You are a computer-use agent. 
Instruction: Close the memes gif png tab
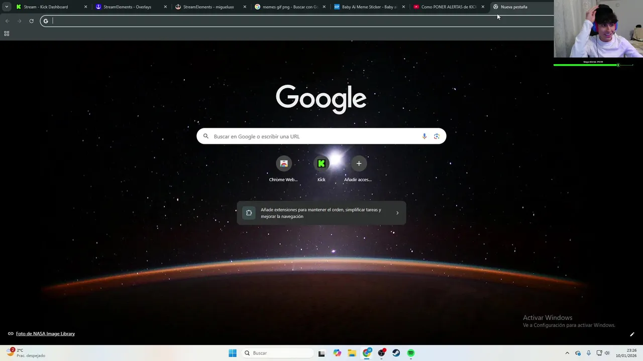coord(324,7)
